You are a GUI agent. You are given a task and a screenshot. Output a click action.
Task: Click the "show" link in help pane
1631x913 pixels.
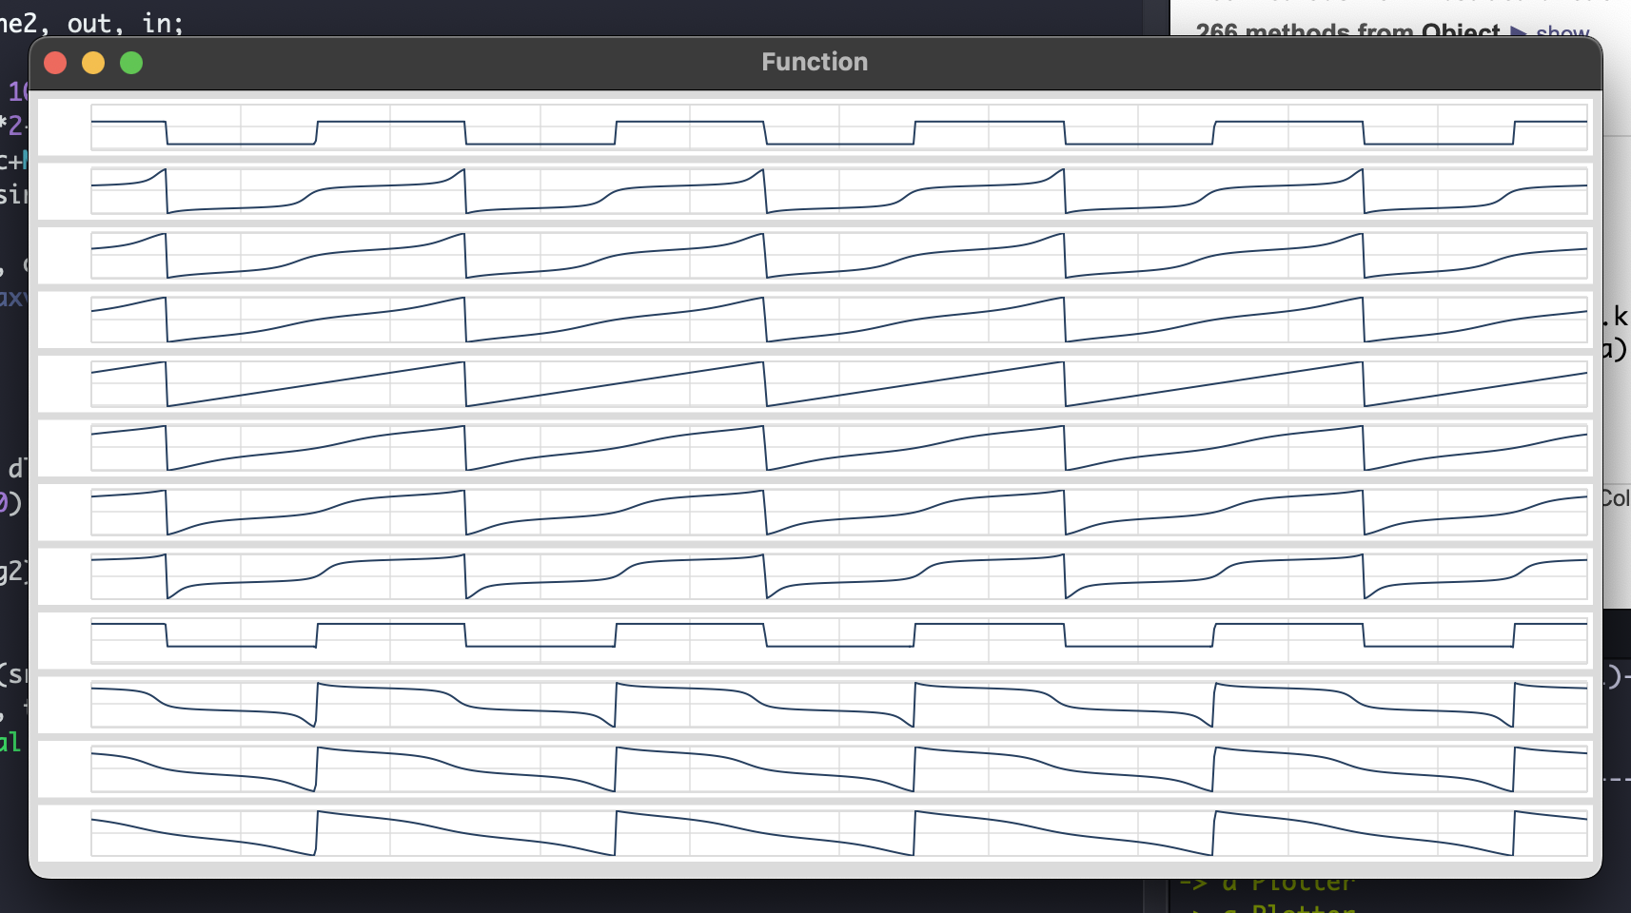point(1562,32)
